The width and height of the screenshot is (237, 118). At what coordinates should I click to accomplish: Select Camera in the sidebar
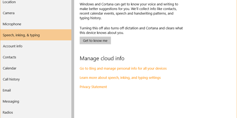[x=36, y=13]
